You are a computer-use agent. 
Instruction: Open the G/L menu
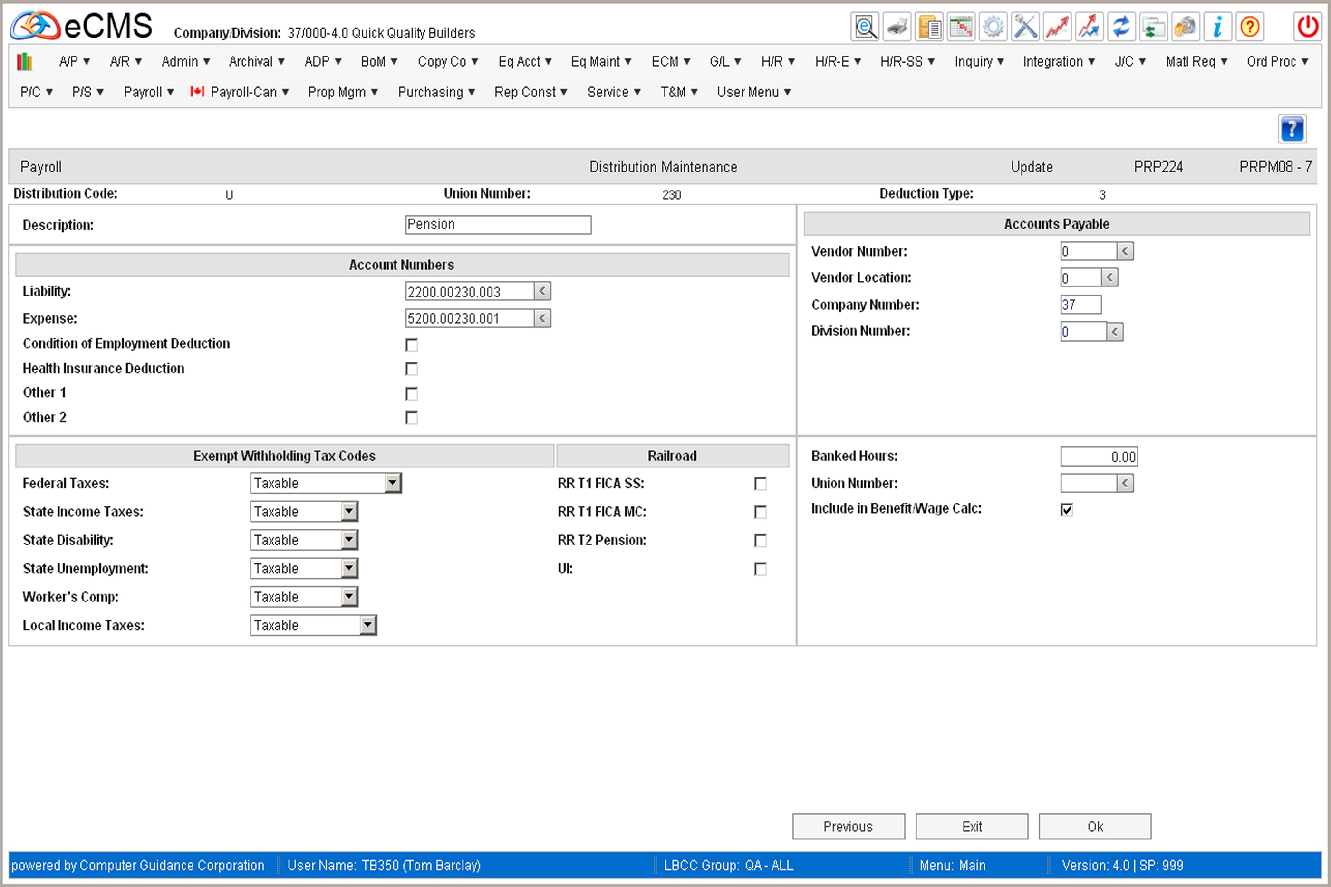[x=725, y=61]
